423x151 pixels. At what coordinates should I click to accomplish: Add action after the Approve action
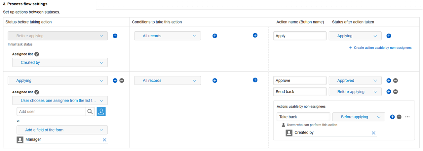coord(389,80)
